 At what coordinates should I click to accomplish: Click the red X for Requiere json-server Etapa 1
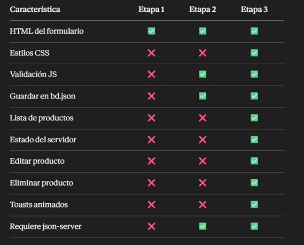pos(151,226)
